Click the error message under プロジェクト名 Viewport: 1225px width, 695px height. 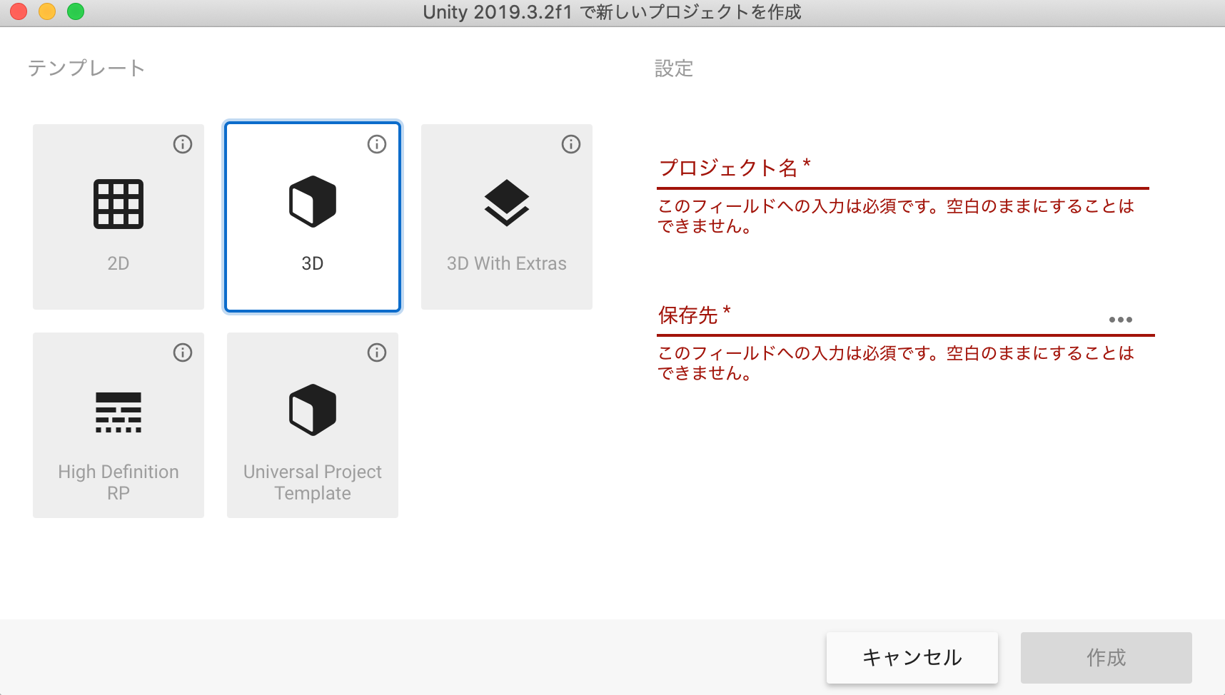tap(896, 216)
